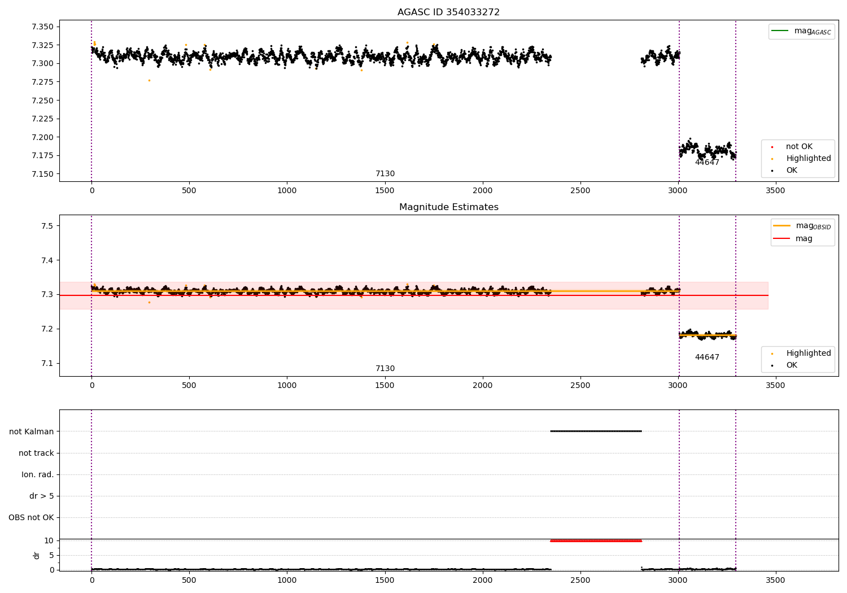The width and height of the screenshot is (847, 593).
Task: Click the 7.300 y-axis tick label
Action: (42, 63)
